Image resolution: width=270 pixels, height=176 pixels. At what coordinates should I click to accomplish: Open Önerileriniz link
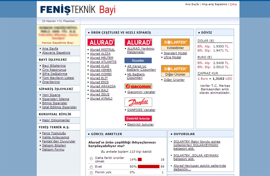tap(51, 82)
